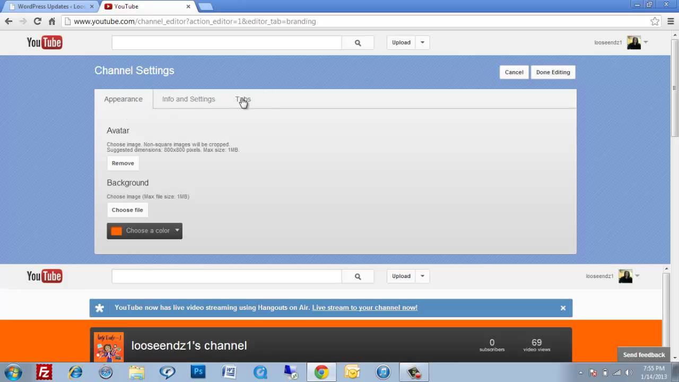Image resolution: width=679 pixels, height=382 pixels.
Task: Dismiss the Hangouts on Air notification
Action: point(563,308)
